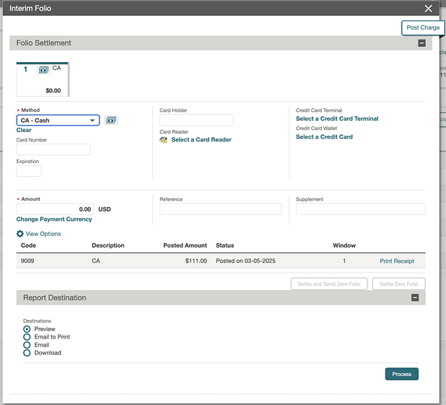Image resolution: width=446 pixels, height=405 pixels.
Task: Click the $0.00 balance on window card
Action: point(53,90)
